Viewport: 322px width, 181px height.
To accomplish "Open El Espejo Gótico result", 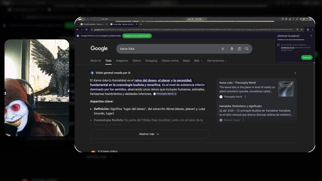I will click(x=108, y=151).
